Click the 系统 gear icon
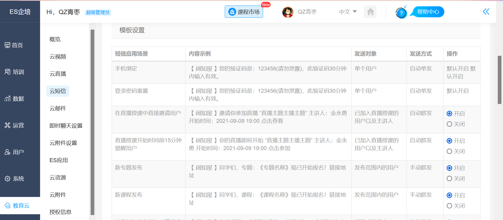The height and width of the screenshot is (220, 503). [x=7, y=179]
